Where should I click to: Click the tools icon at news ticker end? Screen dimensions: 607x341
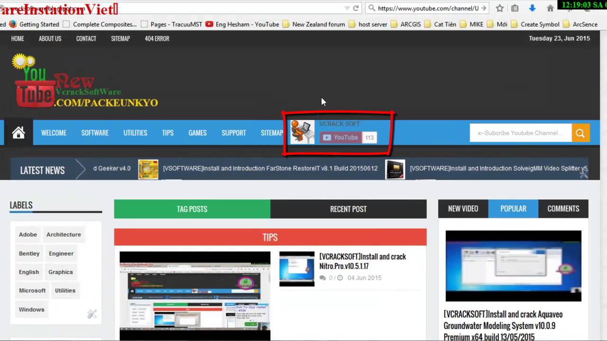click(x=583, y=174)
